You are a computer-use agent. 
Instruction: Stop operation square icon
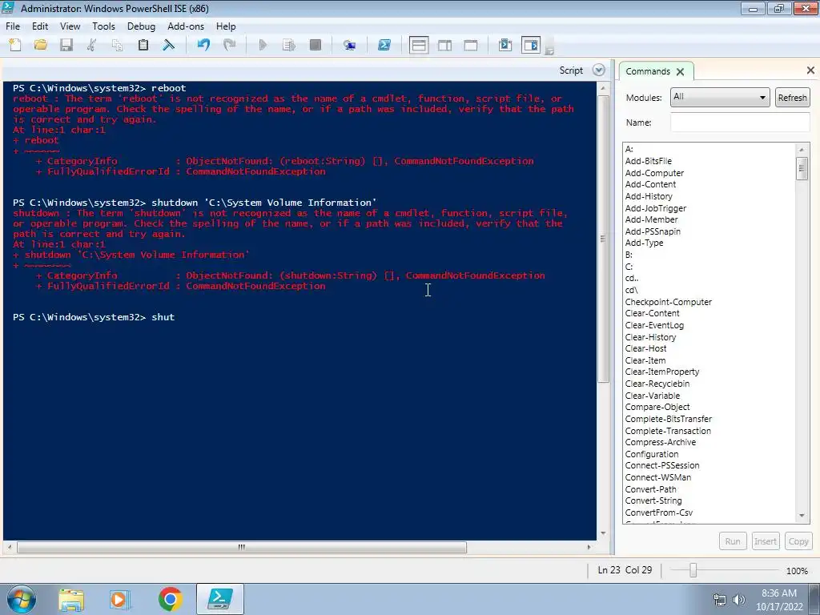tap(316, 45)
